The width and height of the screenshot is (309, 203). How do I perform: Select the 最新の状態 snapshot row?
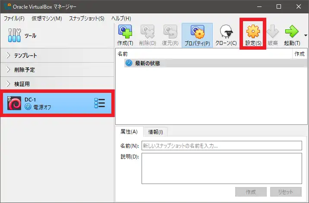tap(216, 63)
